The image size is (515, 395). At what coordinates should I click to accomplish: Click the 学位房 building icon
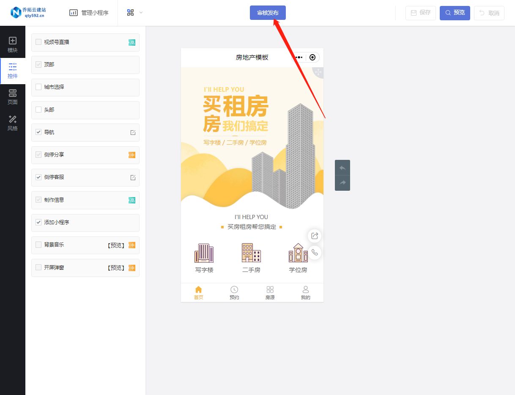pyautogui.click(x=298, y=253)
